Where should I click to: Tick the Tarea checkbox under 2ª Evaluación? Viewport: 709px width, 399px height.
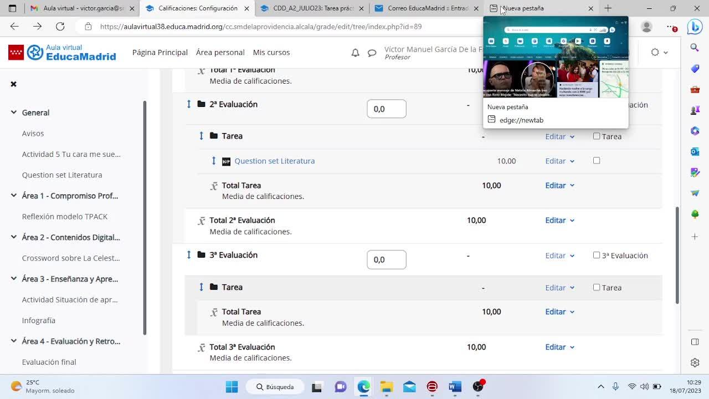[x=597, y=136]
